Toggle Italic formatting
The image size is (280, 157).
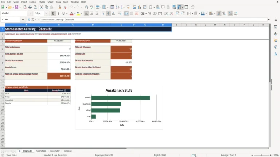click(x=58, y=13)
